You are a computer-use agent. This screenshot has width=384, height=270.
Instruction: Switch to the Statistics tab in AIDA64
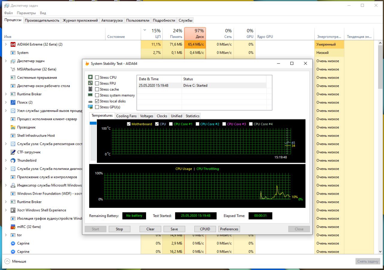tap(192, 116)
